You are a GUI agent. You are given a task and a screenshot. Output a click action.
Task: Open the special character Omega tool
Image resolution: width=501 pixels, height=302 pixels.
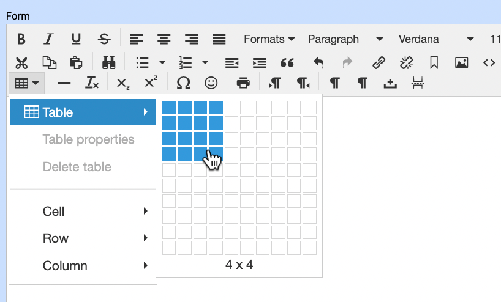click(x=183, y=83)
